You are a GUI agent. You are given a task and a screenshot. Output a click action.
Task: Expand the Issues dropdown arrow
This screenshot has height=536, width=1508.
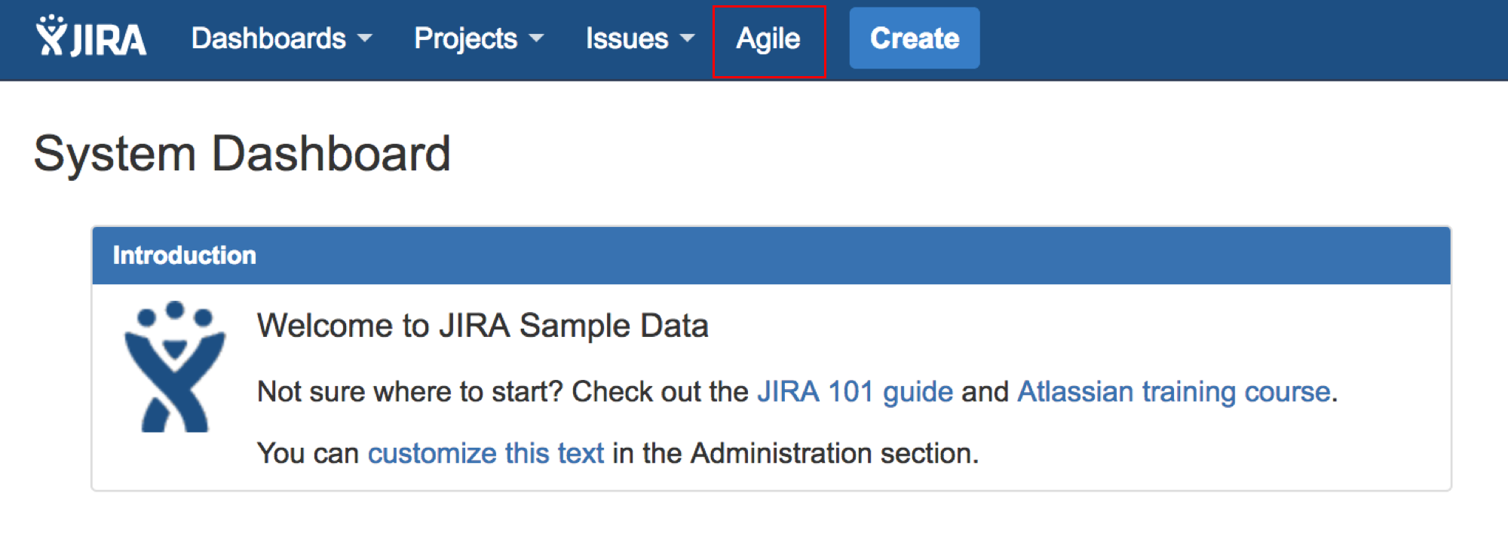click(688, 38)
